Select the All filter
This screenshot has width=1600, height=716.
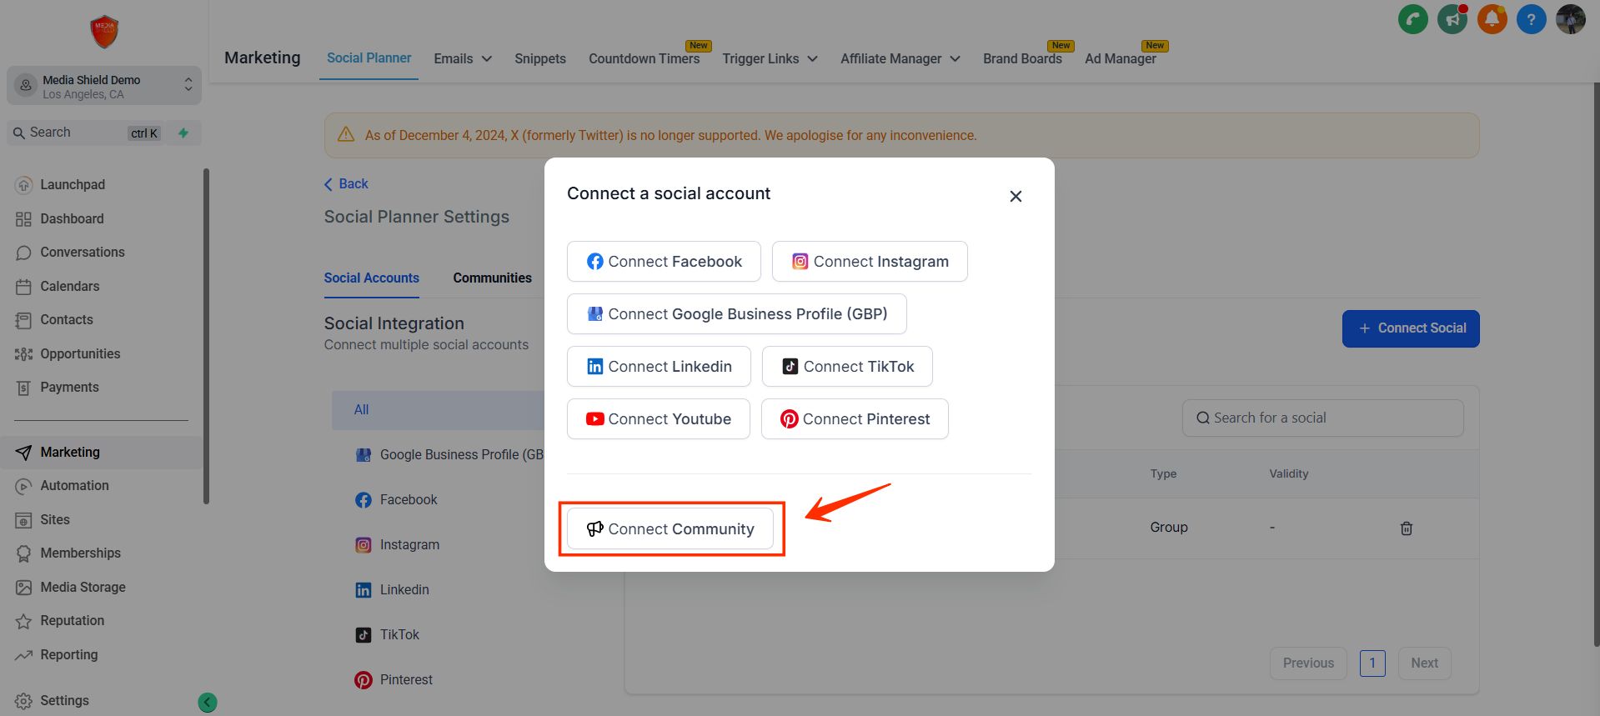coord(438,410)
